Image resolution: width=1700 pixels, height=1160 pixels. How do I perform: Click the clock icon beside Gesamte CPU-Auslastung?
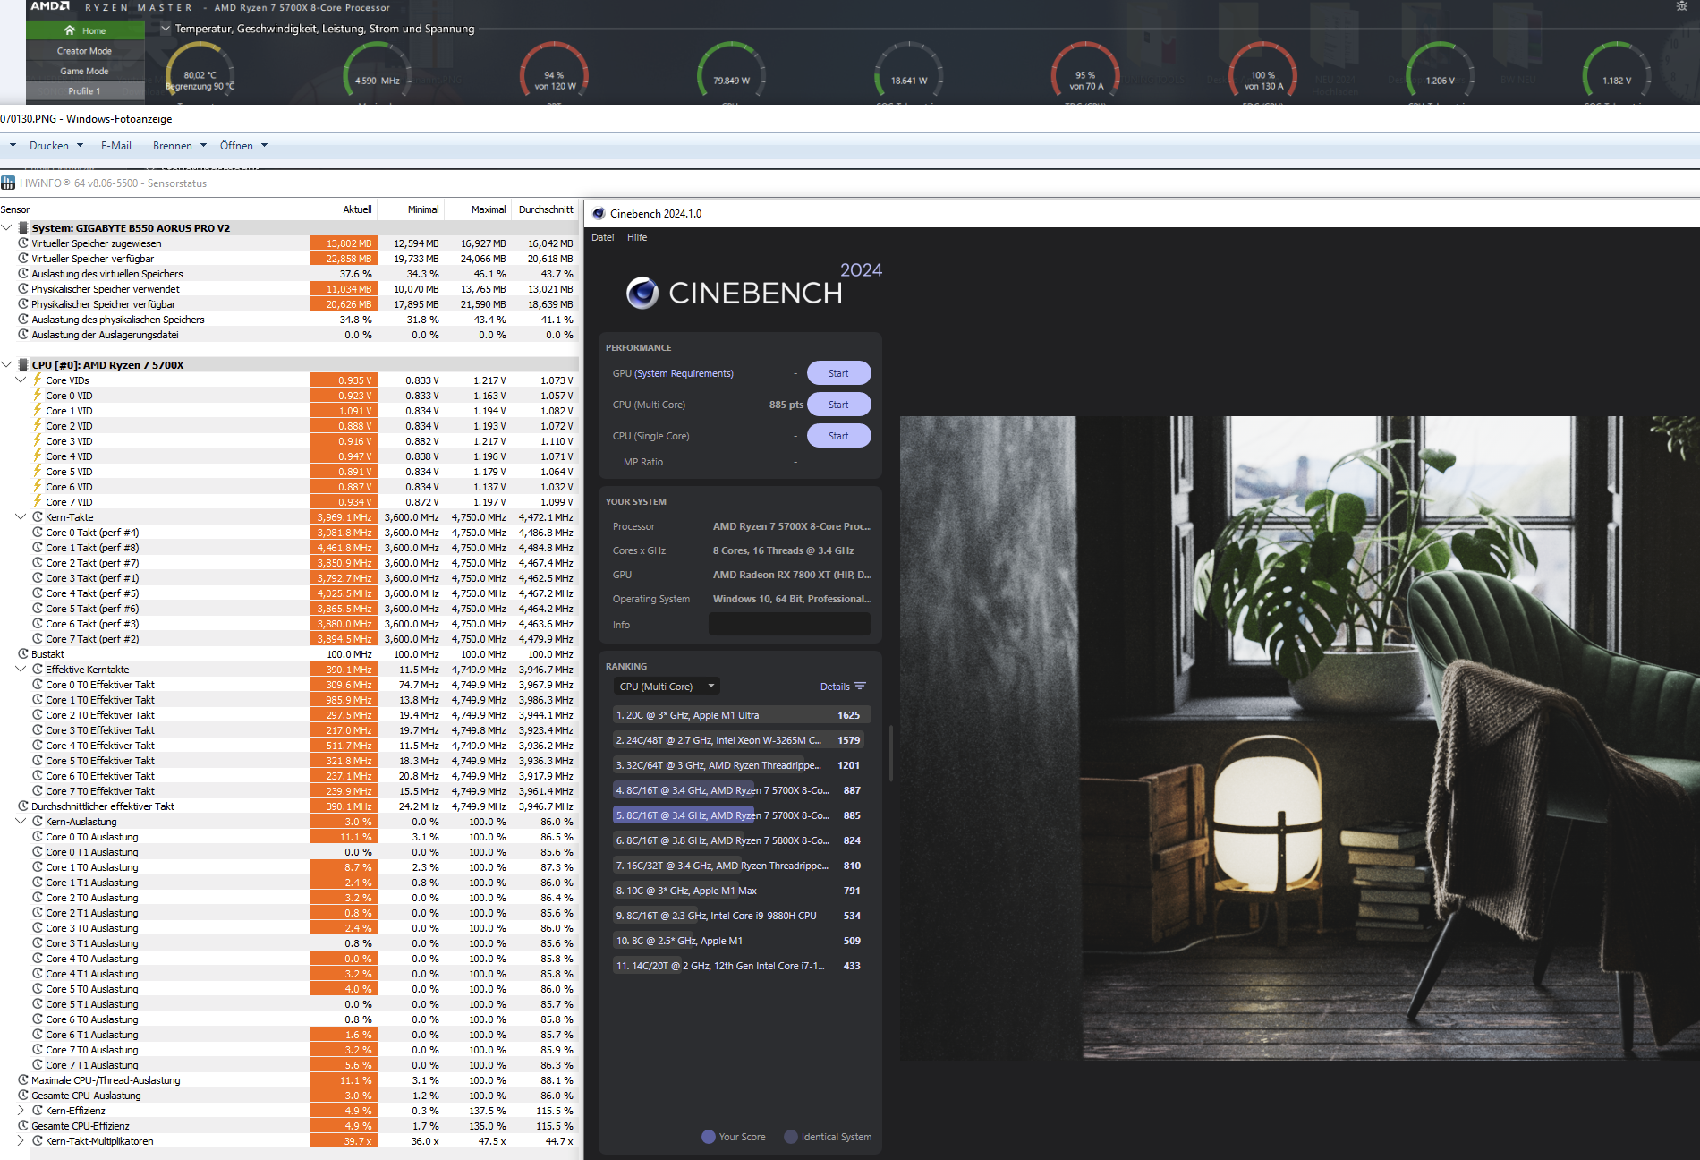(23, 1096)
